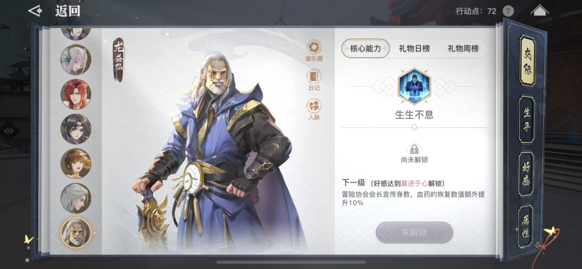Select the 核心能力 tab
This screenshot has height=269, width=582.
tap(365, 49)
